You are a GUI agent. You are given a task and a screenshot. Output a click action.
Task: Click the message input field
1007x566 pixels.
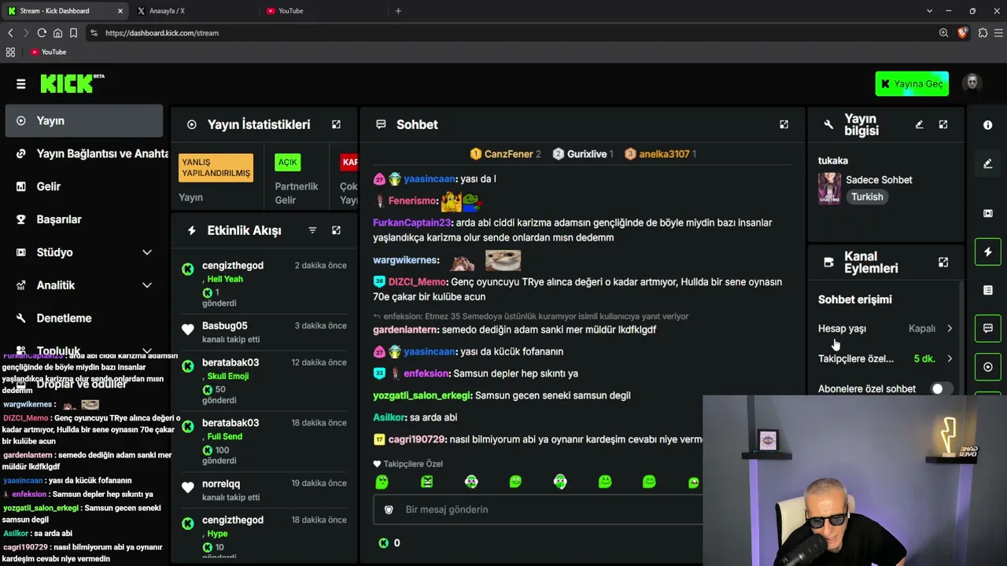coord(538,509)
